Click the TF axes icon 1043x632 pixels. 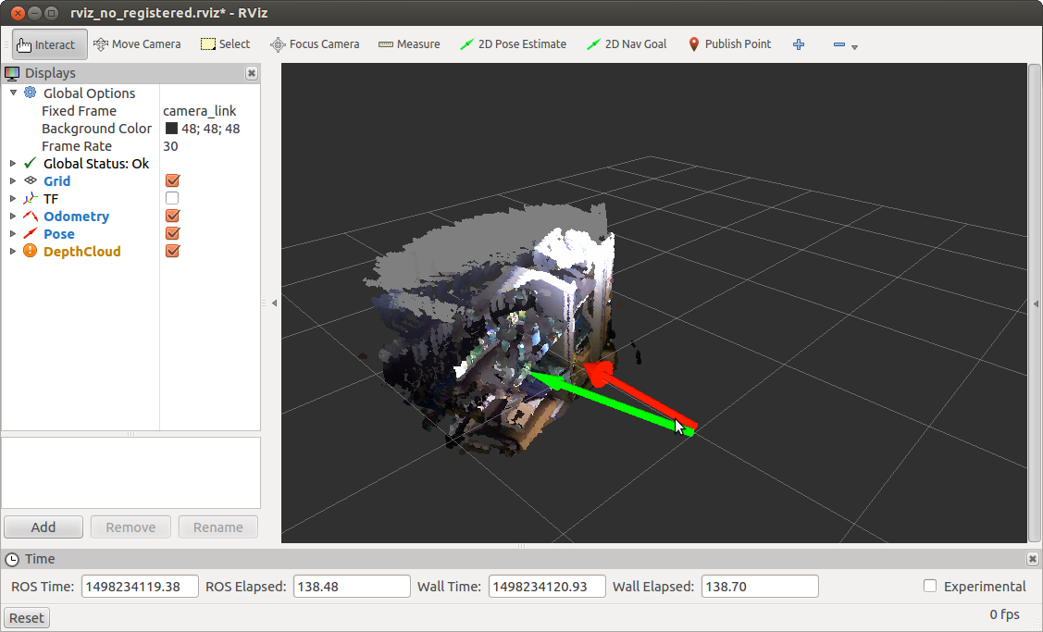click(30, 198)
